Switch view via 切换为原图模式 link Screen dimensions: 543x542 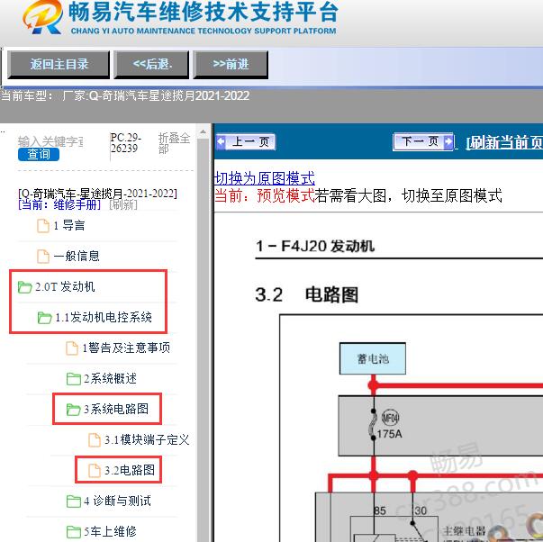coord(265,178)
